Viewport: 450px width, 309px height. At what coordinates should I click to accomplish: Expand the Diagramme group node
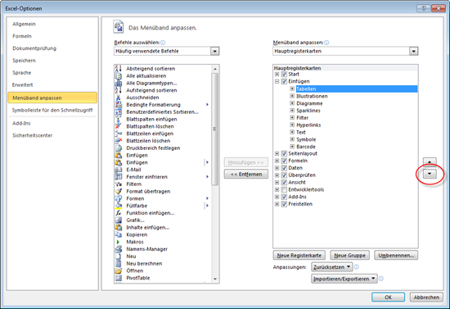[292, 103]
